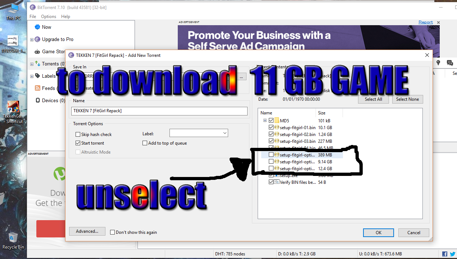Open the Game Store gamepad icon
The width and height of the screenshot is (457, 259).
[x=37, y=51]
